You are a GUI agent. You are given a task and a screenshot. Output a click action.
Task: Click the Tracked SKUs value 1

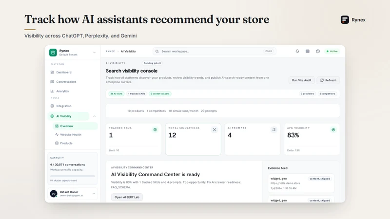111,135
